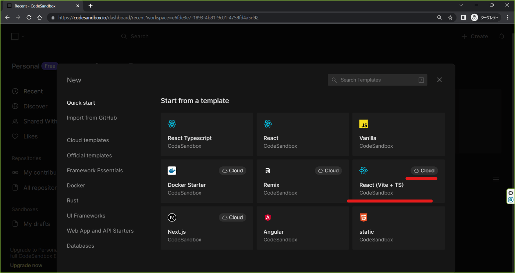Click the address bar URL

click(x=158, y=17)
